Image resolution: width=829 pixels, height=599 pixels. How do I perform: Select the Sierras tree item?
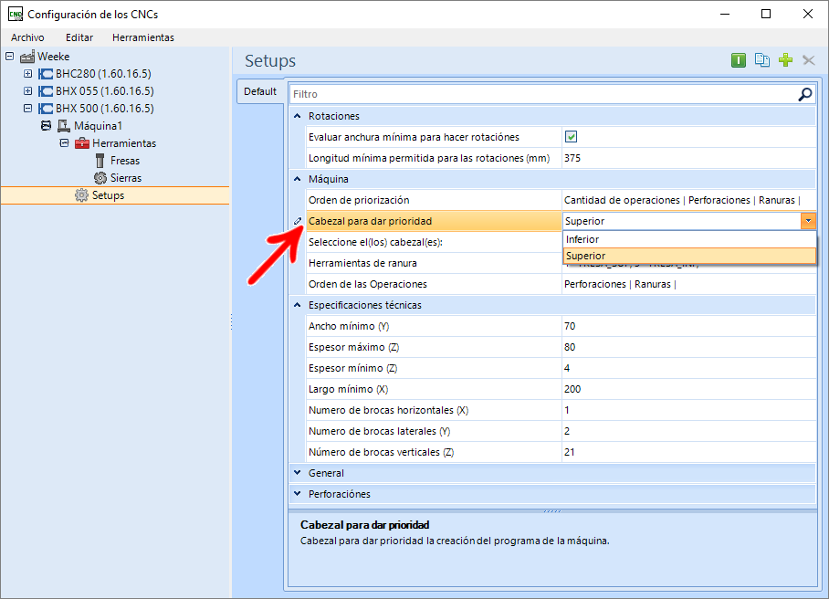[126, 178]
